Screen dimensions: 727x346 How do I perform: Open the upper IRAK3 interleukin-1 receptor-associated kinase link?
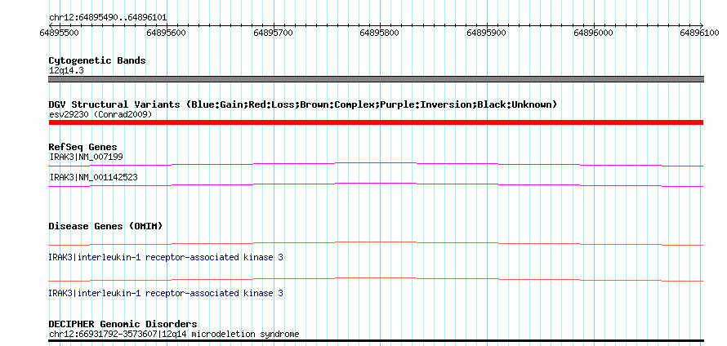tap(166, 257)
